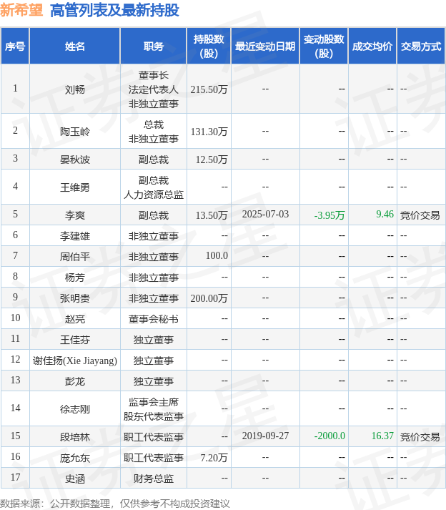Click the name 赵亮

tap(75, 319)
